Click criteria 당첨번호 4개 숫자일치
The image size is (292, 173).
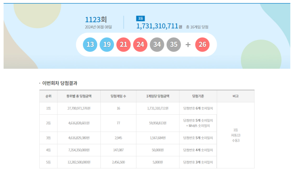198,150
